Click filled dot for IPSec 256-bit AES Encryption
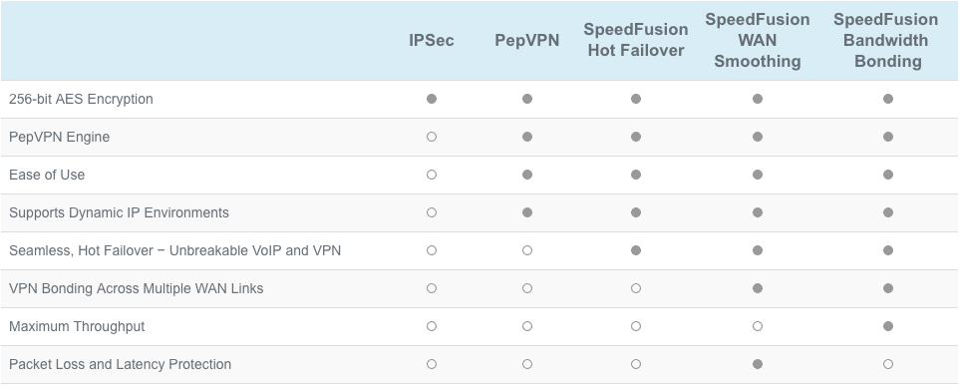Viewport: 960px width, 390px height. [432, 99]
